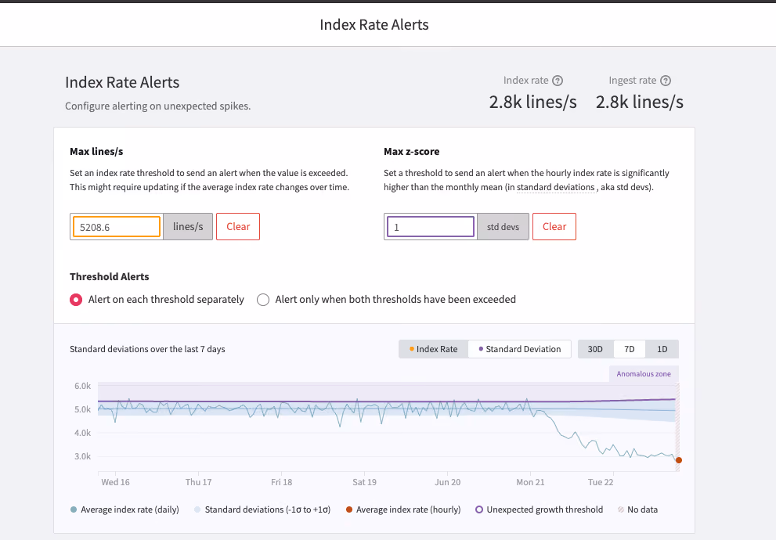Click the Average index rate (daily) legend dot

(74, 509)
